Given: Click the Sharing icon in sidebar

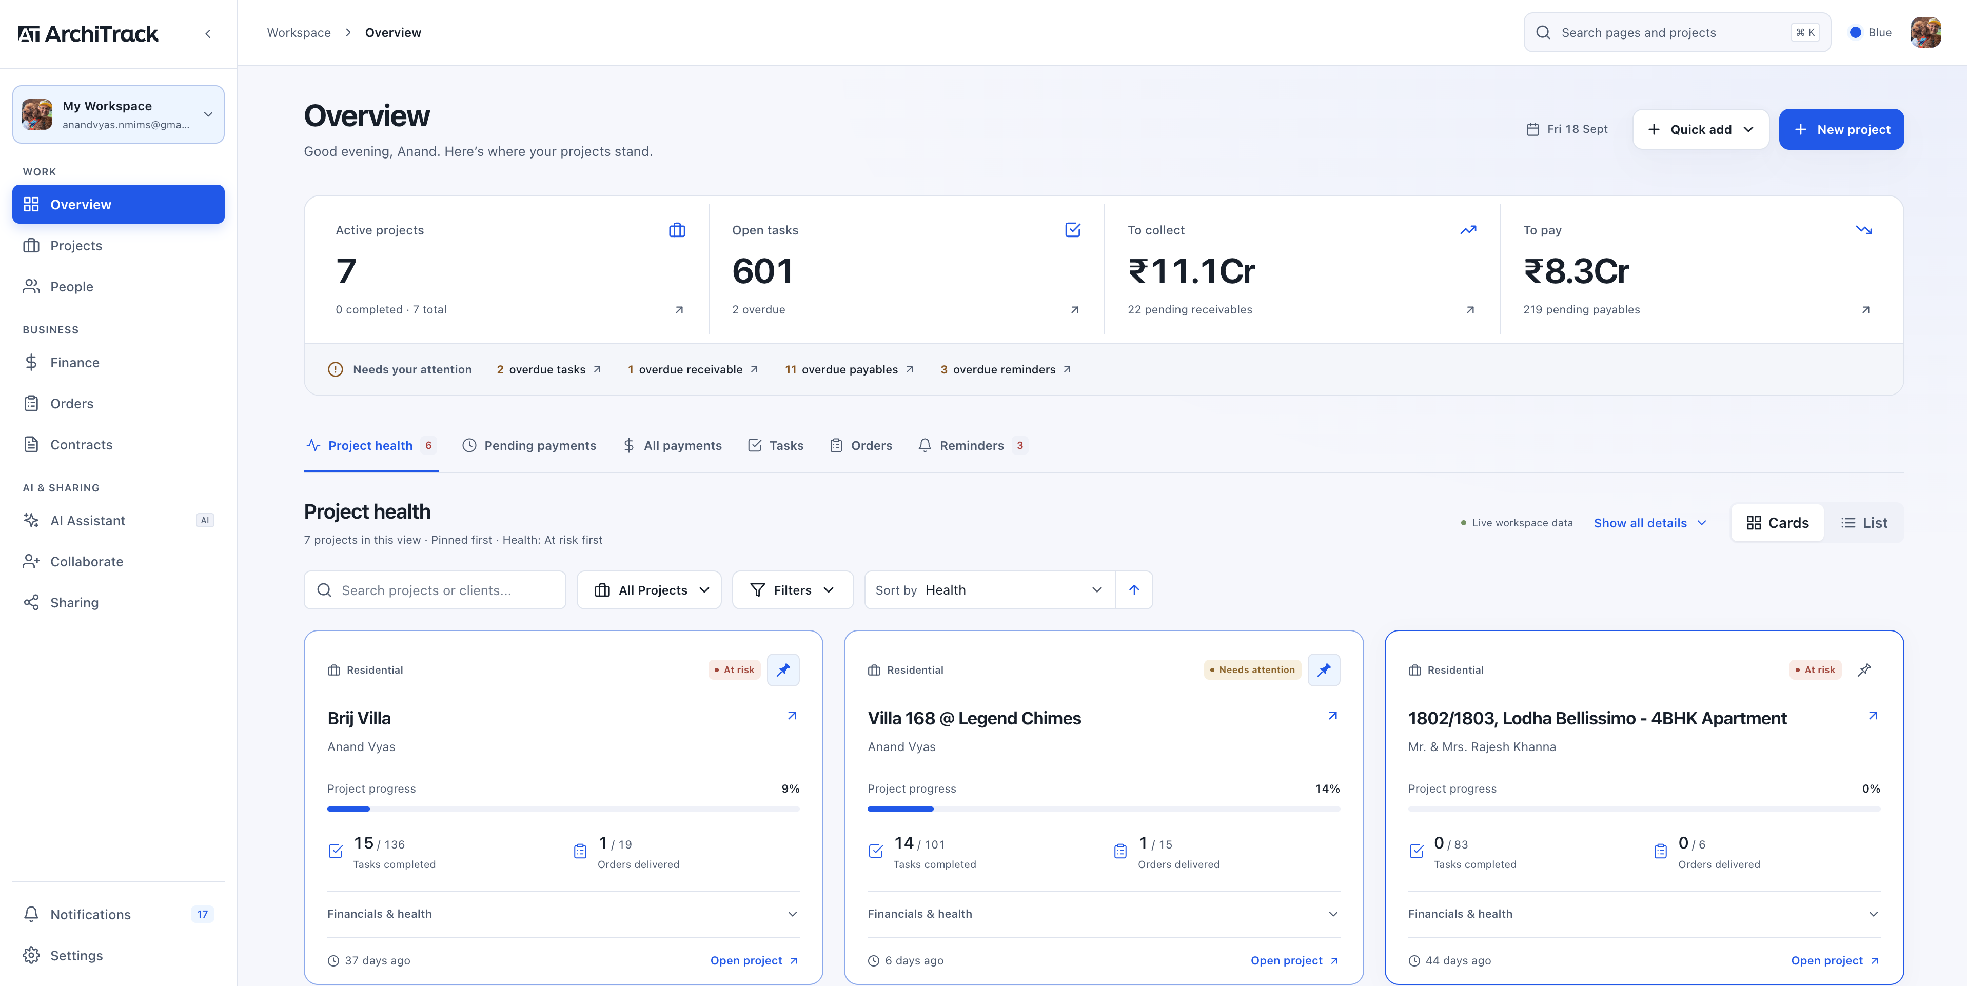Looking at the screenshot, I should click(31, 603).
